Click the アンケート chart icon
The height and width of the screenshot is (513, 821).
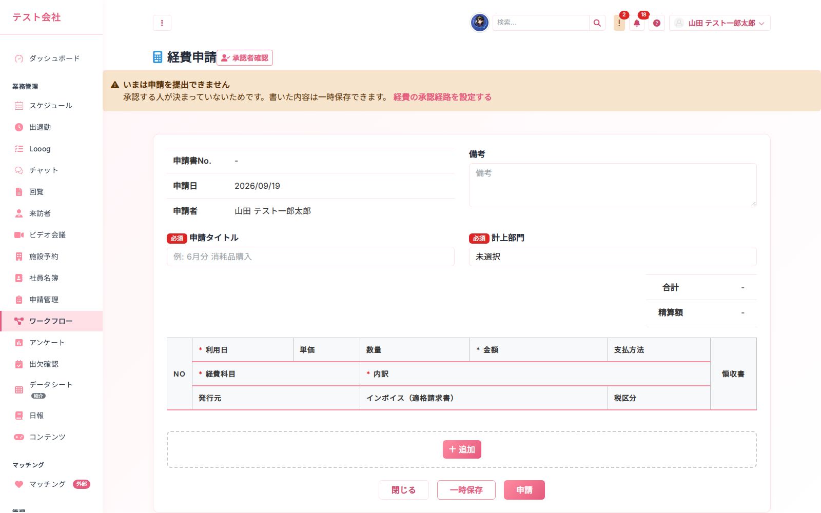tap(19, 343)
